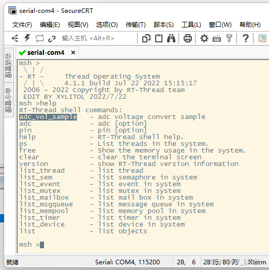The image size is (269, 270).
Task: Click the SecureFX icon at toolbar end
Action: (262, 38)
